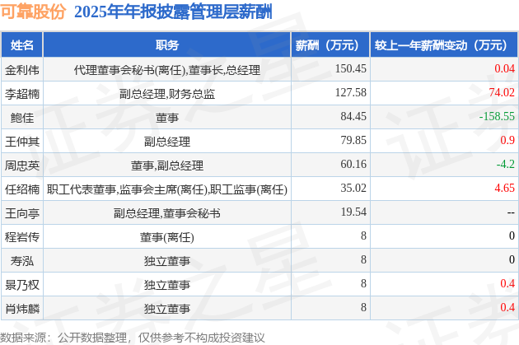Click 董事,副总经理 cell
The width and height of the screenshot is (519, 345).
tap(167, 166)
